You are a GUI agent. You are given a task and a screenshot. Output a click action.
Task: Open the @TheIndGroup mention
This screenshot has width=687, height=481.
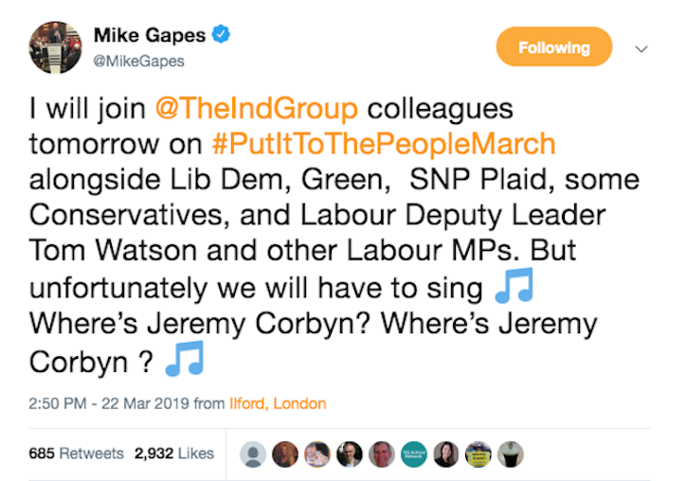pos(258,109)
